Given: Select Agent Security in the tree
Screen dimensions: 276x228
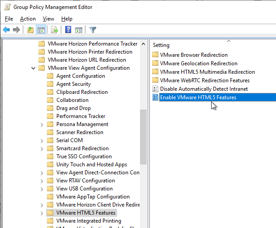Looking at the screenshot, I should pos(73,84).
